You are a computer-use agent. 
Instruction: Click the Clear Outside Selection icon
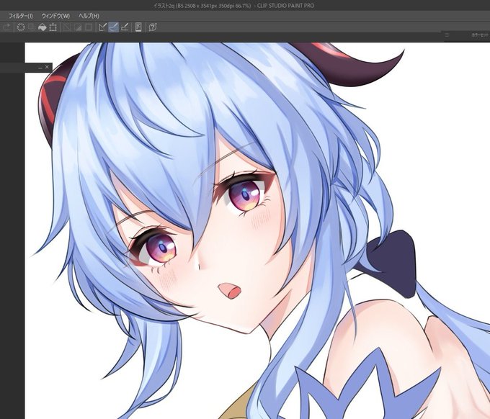click(x=32, y=27)
